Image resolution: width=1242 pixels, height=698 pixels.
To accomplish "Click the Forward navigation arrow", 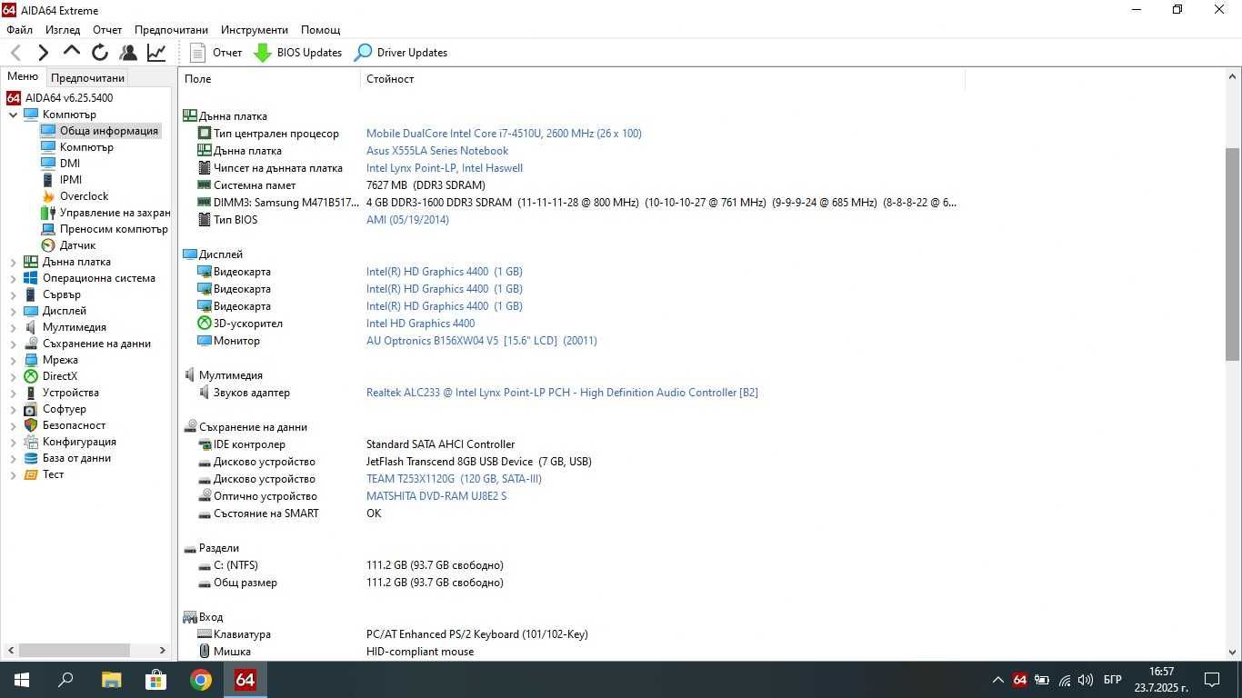I will [x=43, y=53].
